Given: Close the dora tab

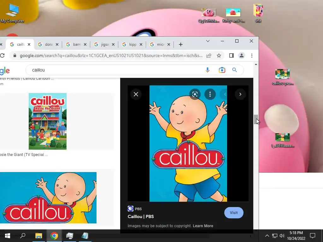Looking at the screenshot, I should point(57,44).
